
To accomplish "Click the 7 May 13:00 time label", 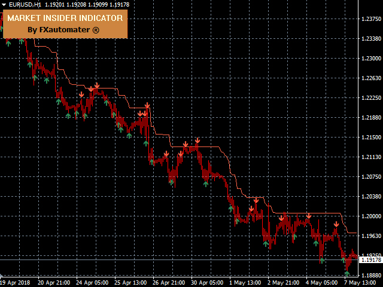I will tap(360, 283).
